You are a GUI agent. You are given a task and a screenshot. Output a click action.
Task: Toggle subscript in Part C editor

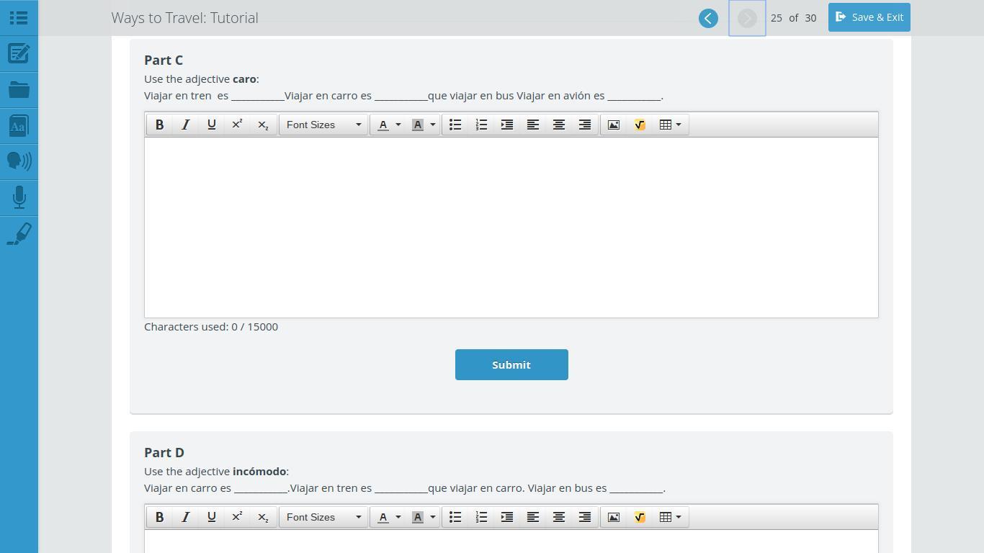263,125
